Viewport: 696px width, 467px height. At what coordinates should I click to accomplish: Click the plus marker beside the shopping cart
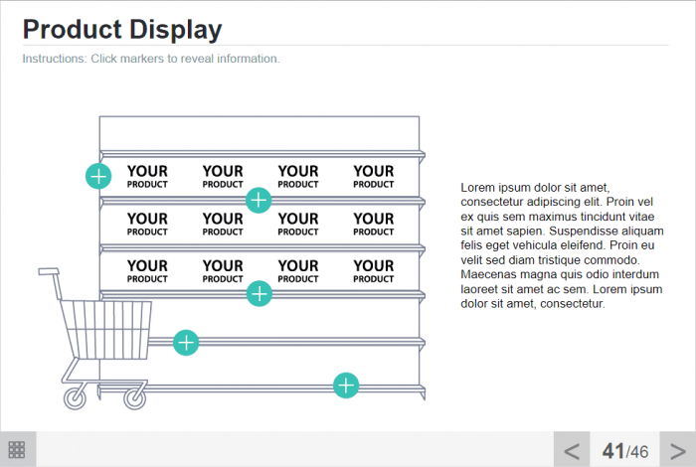coord(186,343)
